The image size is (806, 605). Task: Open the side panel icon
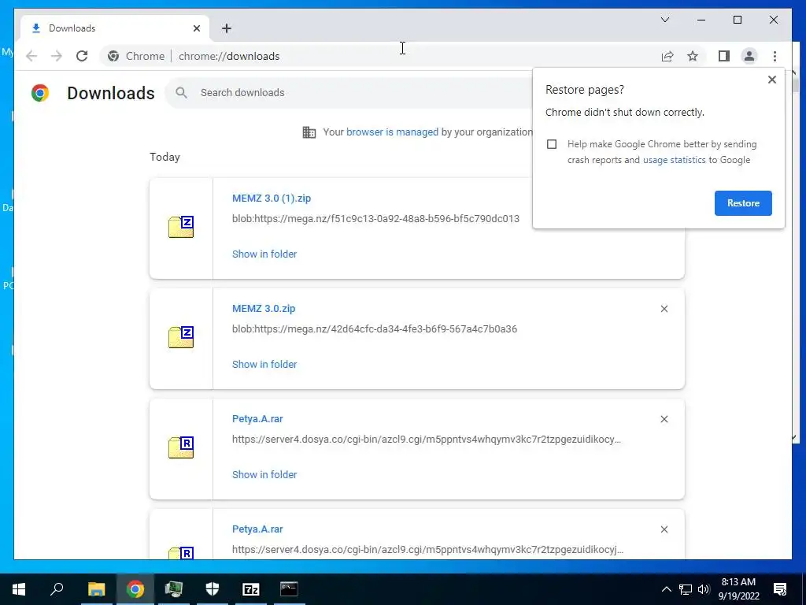point(724,56)
